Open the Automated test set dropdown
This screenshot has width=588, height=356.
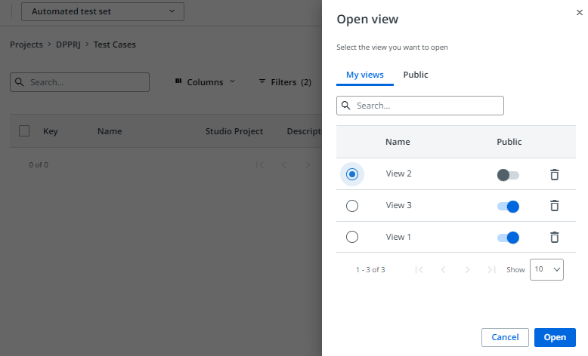pos(103,11)
